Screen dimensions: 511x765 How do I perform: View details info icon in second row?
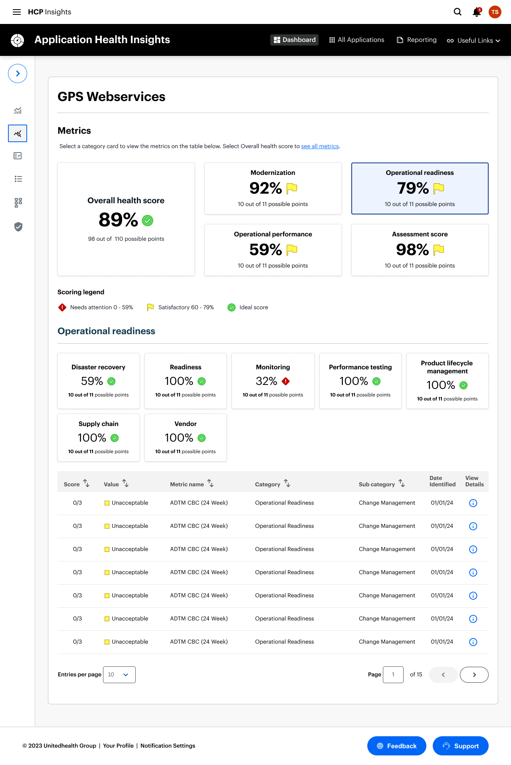[x=473, y=526]
